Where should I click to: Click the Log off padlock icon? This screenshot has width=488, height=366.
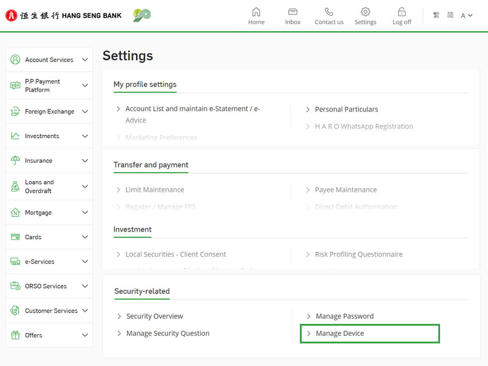(x=401, y=12)
